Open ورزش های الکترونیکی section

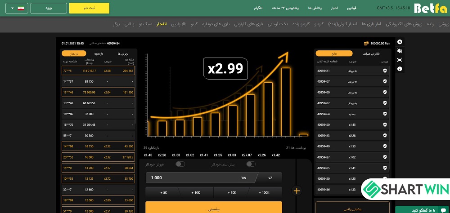[404, 24]
